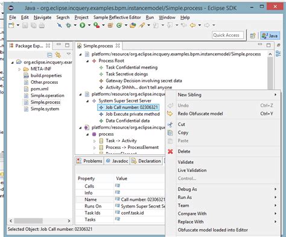Click the green Run button icon
This screenshot has height=237, width=286.
click(x=83, y=25)
